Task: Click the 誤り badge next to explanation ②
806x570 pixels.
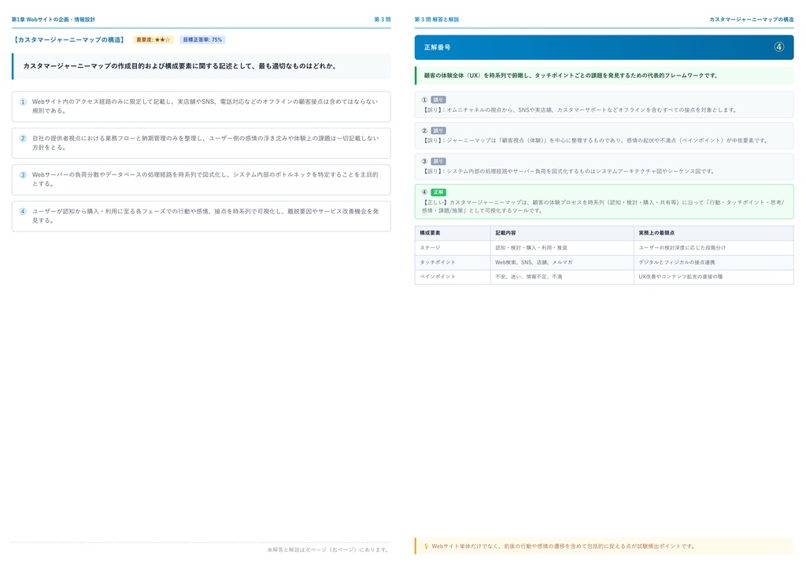Action: (x=438, y=131)
